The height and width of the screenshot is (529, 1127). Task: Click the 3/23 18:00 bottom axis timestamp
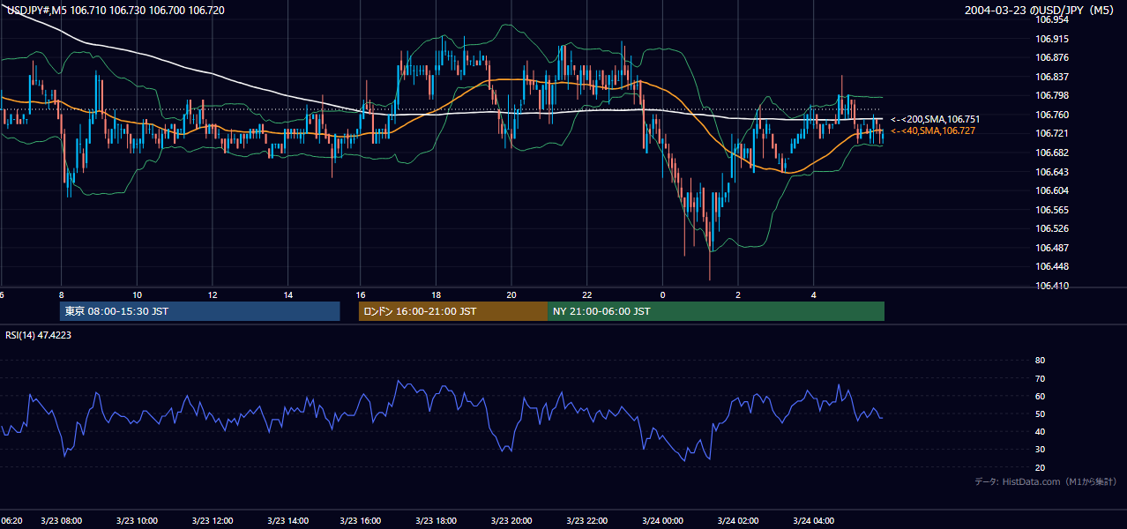click(437, 520)
